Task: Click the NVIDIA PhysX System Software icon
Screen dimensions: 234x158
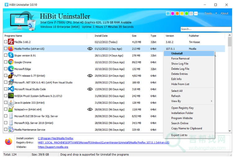Action: click(x=11, y=96)
